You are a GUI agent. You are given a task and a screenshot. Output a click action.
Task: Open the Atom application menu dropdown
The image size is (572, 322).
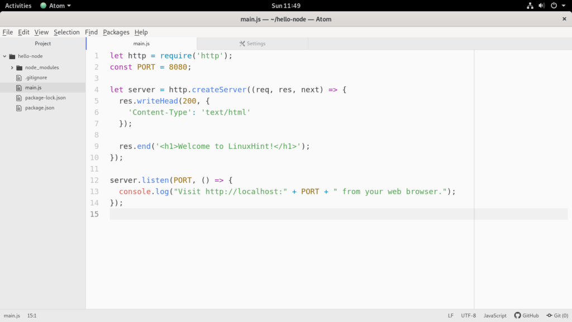[56, 6]
